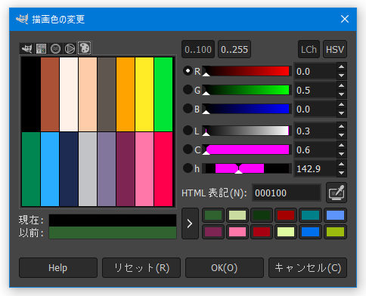Select the B channel radio button
366x296 pixels.
pos(188,109)
